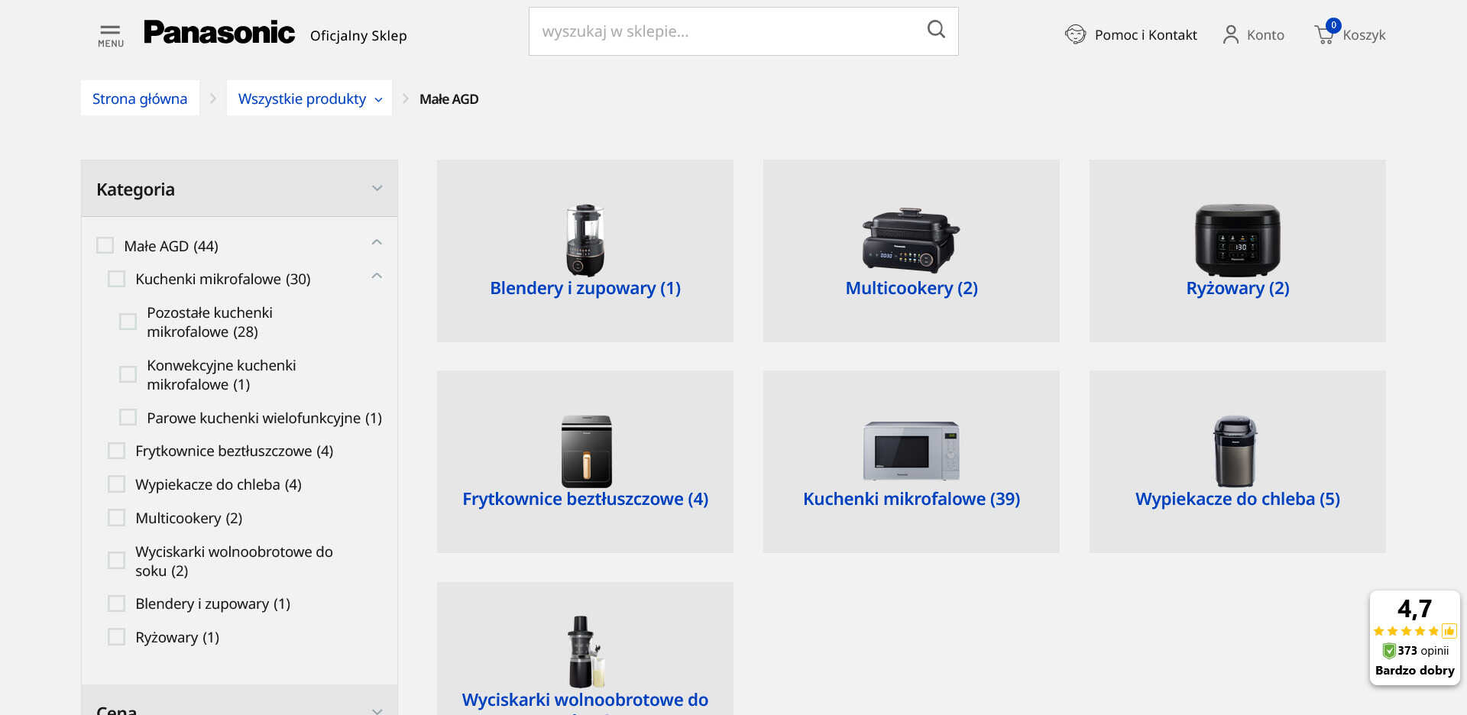The image size is (1467, 715).
Task: Open the Wszystkie produkty breadcrumb dropdown
Action: [x=309, y=99]
